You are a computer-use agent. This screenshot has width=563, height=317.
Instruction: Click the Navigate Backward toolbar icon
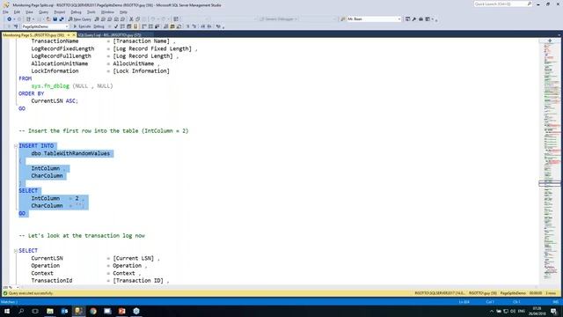[9, 19]
